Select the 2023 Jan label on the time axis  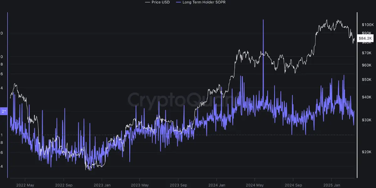pyautogui.click(x=102, y=185)
